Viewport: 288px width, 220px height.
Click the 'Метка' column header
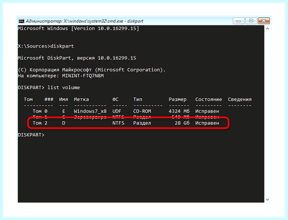click(x=82, y=99)
